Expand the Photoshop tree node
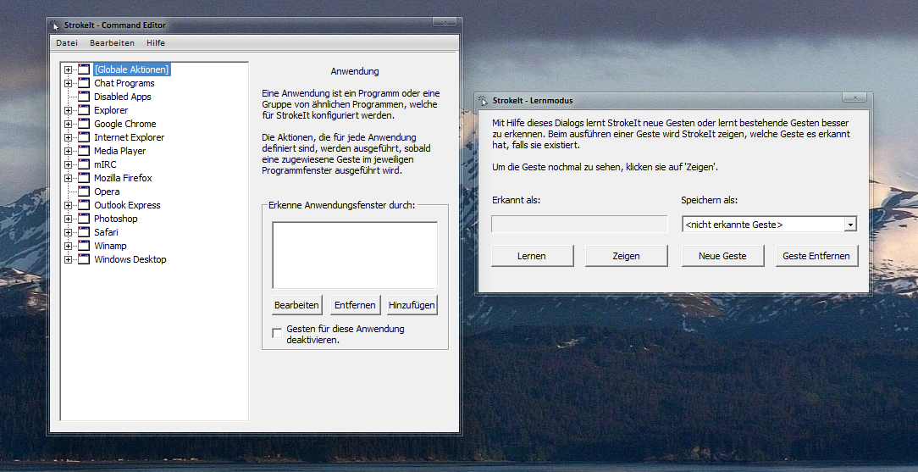 (x=68, y=219)
